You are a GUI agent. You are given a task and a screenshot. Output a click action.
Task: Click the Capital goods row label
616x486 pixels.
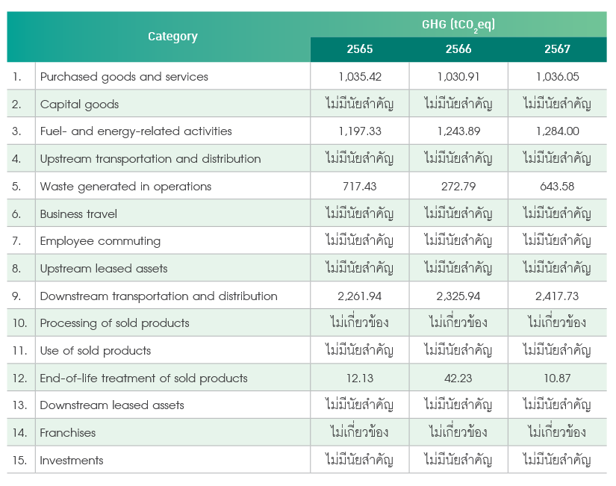pyautogui.click(x=77, y=104)
